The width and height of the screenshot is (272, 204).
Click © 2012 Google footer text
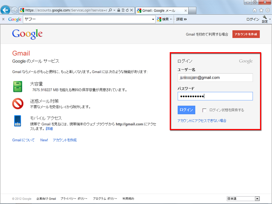[22, 199]
